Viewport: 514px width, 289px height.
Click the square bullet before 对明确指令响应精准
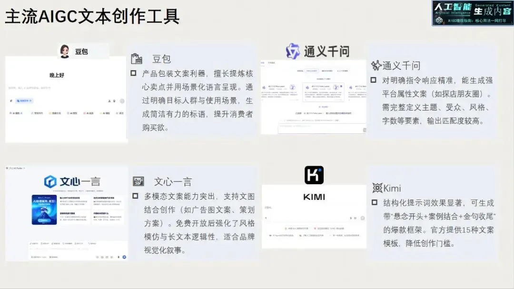click(374, 80)
